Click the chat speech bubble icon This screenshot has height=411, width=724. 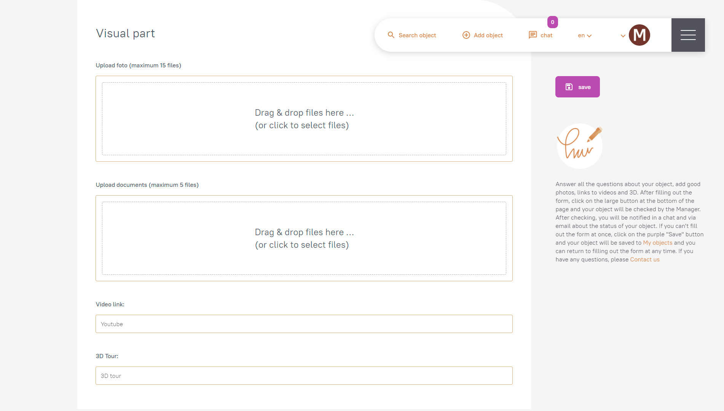tap(533, 35)
